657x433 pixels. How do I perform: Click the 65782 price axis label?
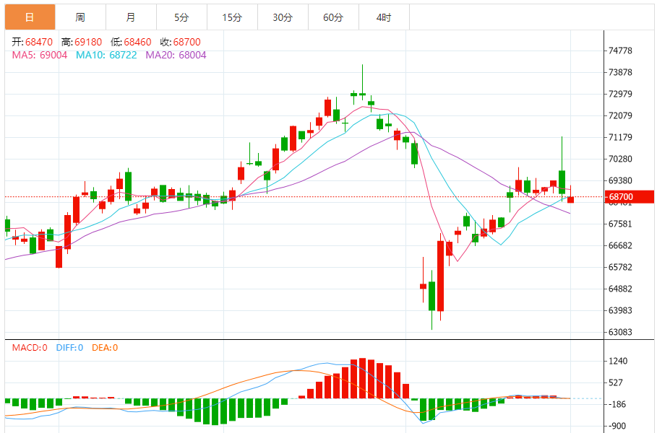(620, 267)
